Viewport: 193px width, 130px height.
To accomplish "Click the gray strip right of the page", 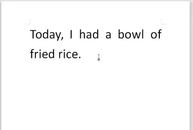I will pos(191,65).
